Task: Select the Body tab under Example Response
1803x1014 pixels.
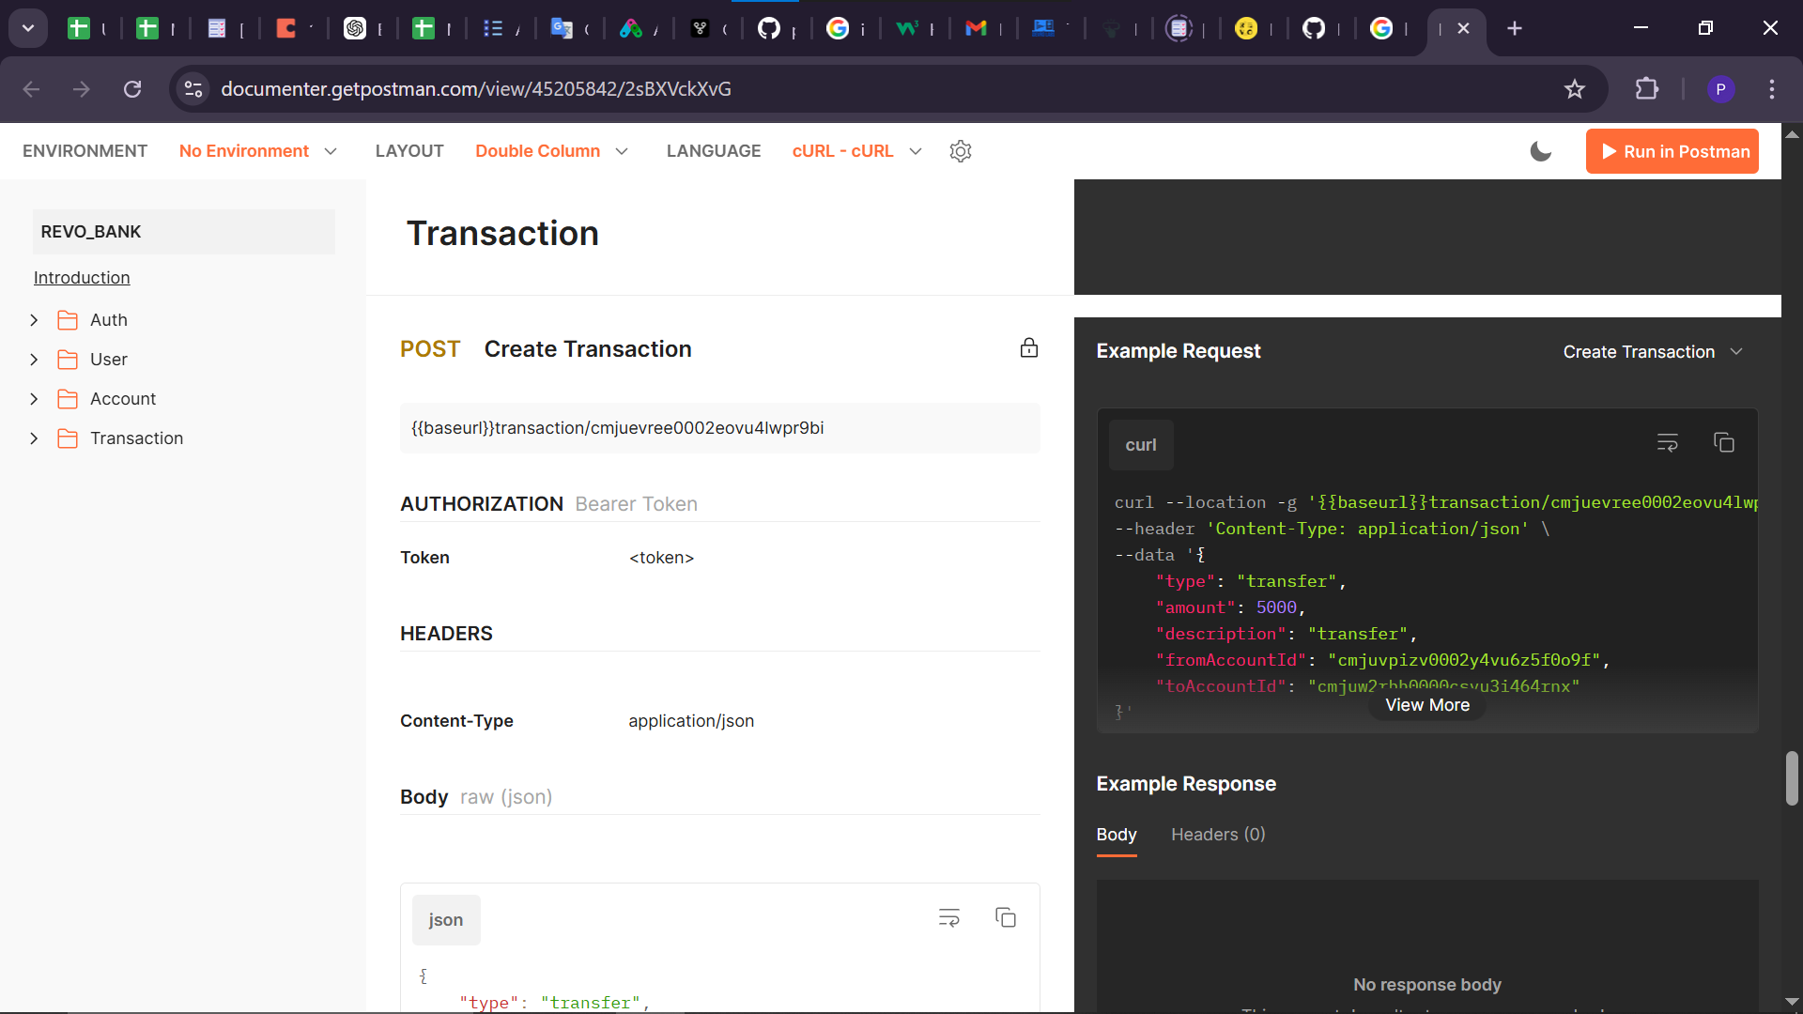Action: (1116, 834)
